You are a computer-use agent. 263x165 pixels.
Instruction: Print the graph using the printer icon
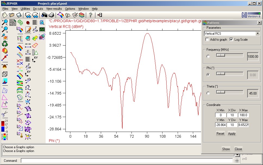coord(51,15)
